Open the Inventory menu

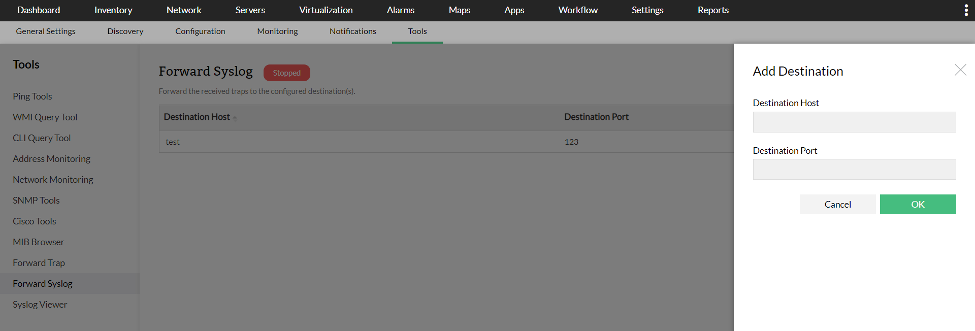pyautogui.click(x=113, y=10)
